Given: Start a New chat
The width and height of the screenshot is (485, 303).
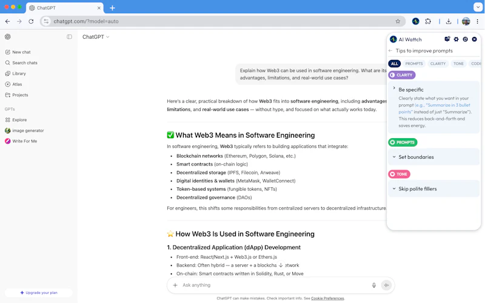Looking at the screenshot, I should 18,52.
